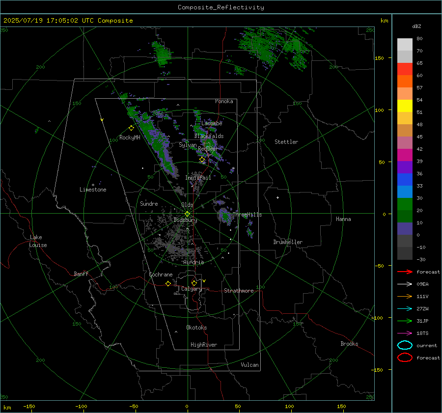
Task: Click the red forecast ellipse icon
Action: click(405, 358)
